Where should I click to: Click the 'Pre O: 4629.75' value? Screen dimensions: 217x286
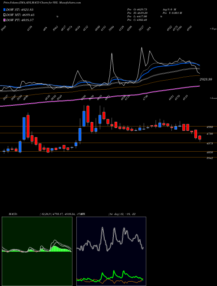click(x=137, y=10)
